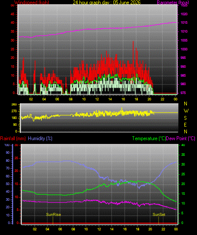Click the E compass direction label

coord(185,124)
